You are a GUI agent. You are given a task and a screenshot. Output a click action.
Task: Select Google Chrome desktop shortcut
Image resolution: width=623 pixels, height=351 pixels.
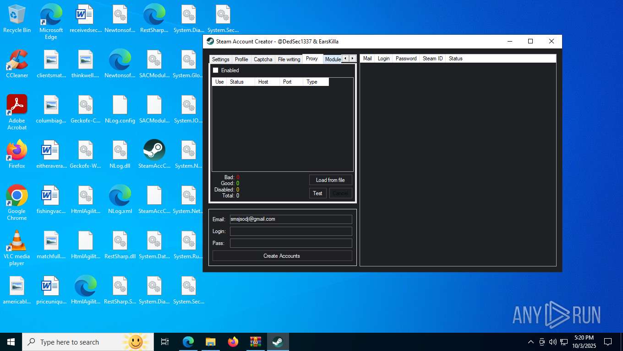click(17, 203)
